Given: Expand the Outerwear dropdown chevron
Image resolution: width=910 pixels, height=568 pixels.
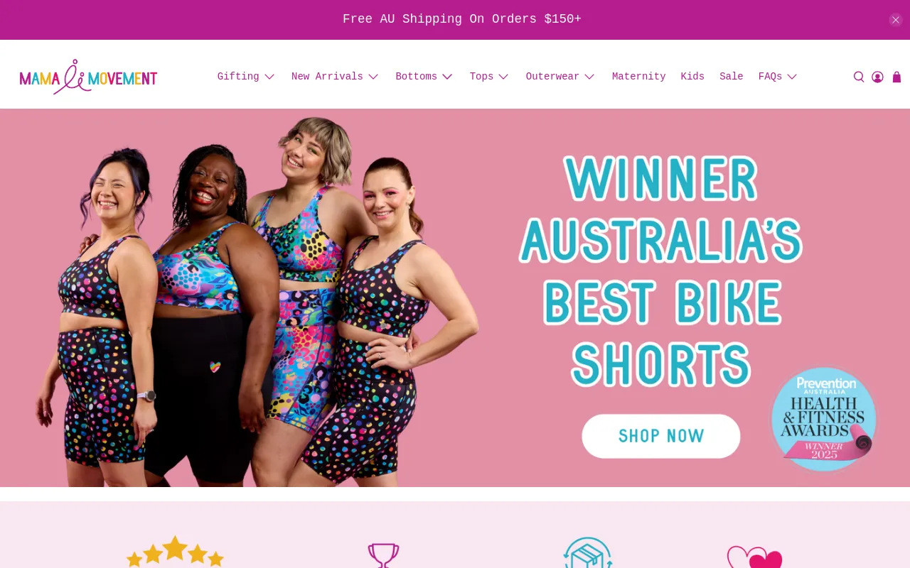Looking at the screenshot, I should (589, 77).
